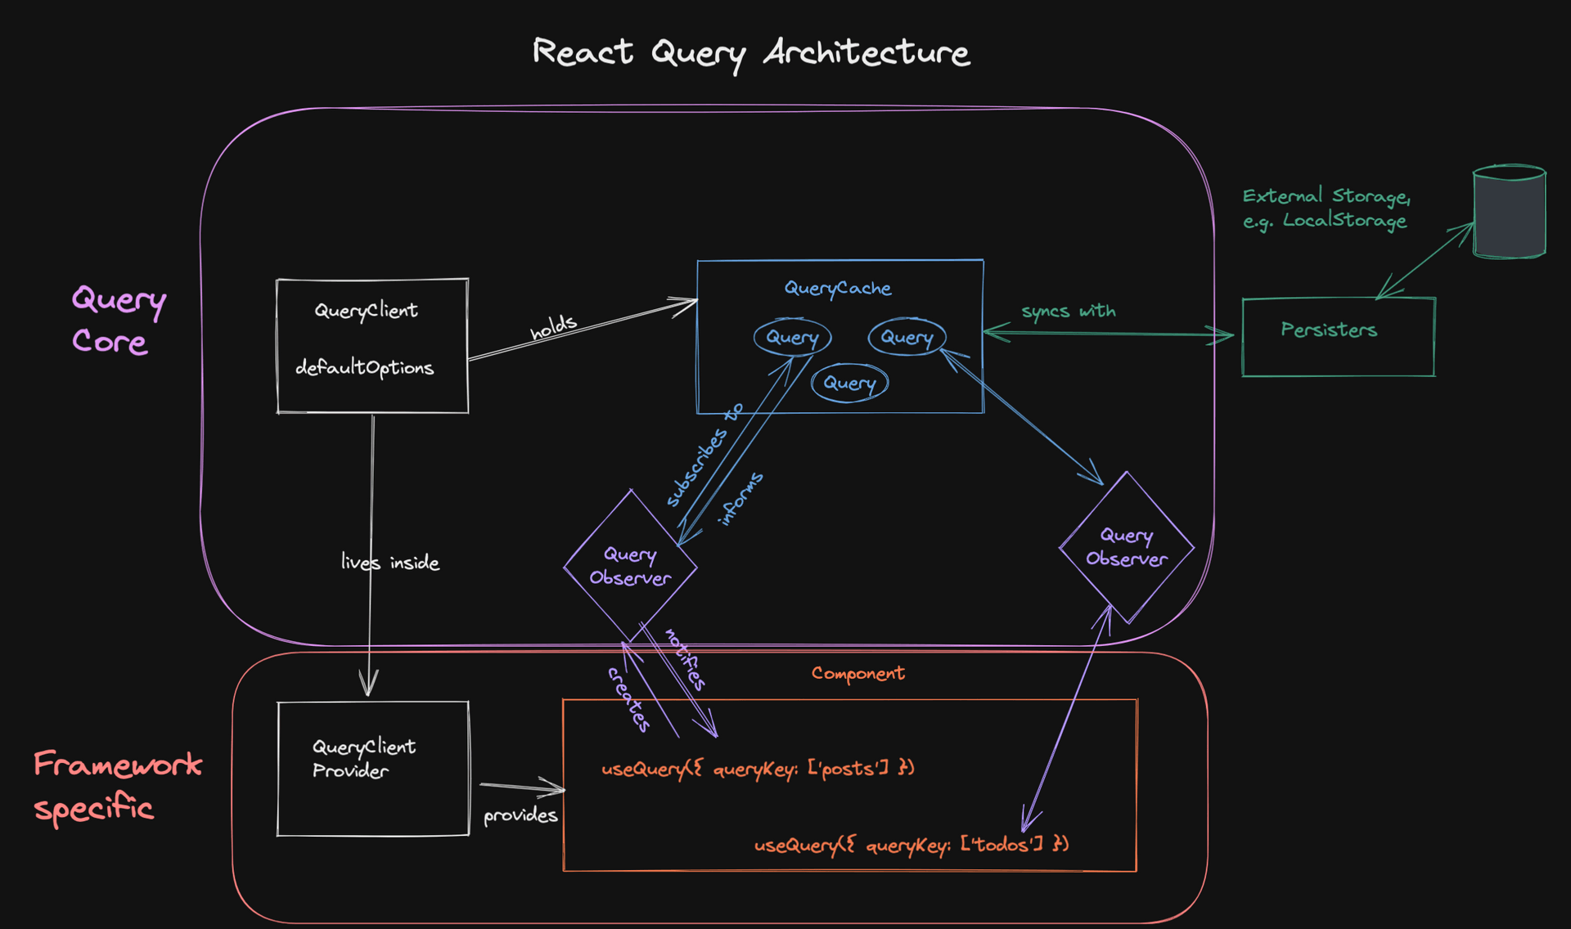Select the top-right Query ellipse in QueryCache
Image resolution: width=1571 pixels, height=929 pixels.
pyautogui.click(x=907, y=337)
